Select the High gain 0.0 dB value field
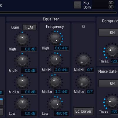The width and height of the screenshot is (118, 118). (x=29, y=49)
